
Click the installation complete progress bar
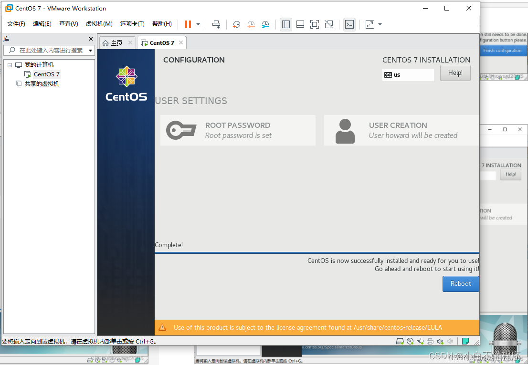tap(317, 252)
